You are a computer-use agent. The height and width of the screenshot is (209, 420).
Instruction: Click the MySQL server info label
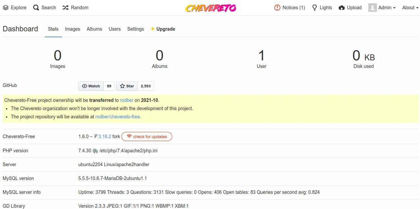[22, 192]
